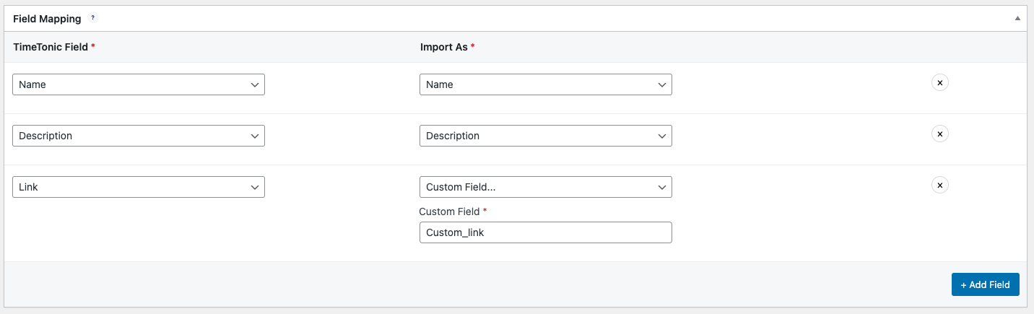Click the Field Mapping help question icon

tap(92, 18)
